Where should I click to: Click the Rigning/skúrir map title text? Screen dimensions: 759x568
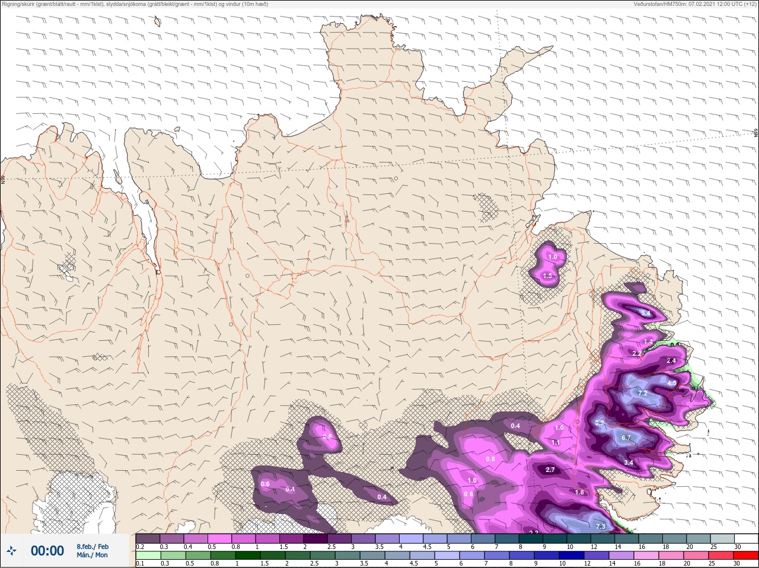pos(134,4)
